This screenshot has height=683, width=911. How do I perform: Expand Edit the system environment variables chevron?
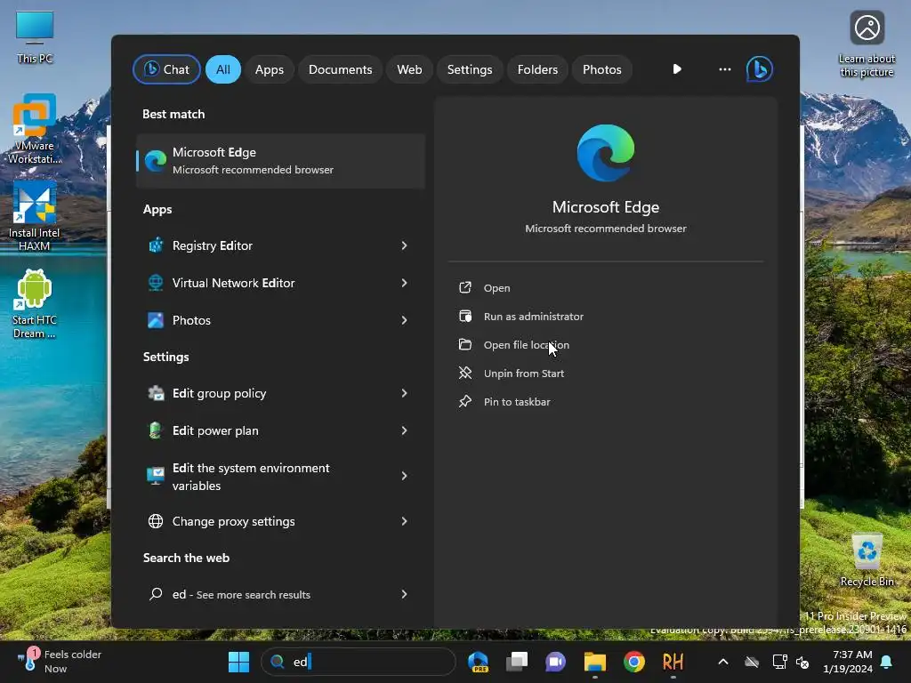tap(405, 477)
